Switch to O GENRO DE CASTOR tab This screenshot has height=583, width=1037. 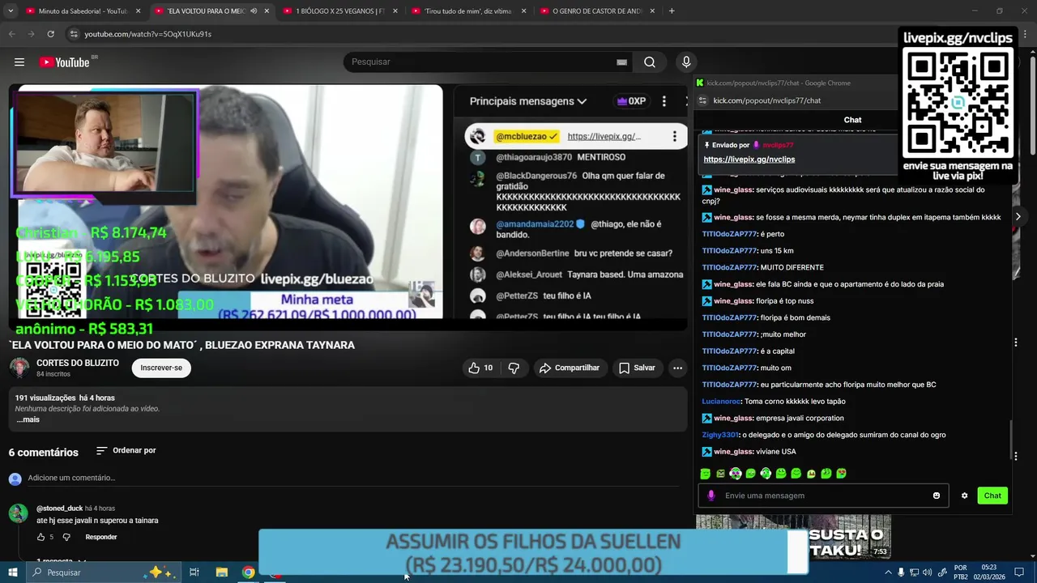pos(597,11)
